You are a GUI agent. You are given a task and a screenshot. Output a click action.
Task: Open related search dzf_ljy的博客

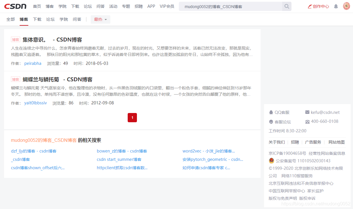coord(34,151)
